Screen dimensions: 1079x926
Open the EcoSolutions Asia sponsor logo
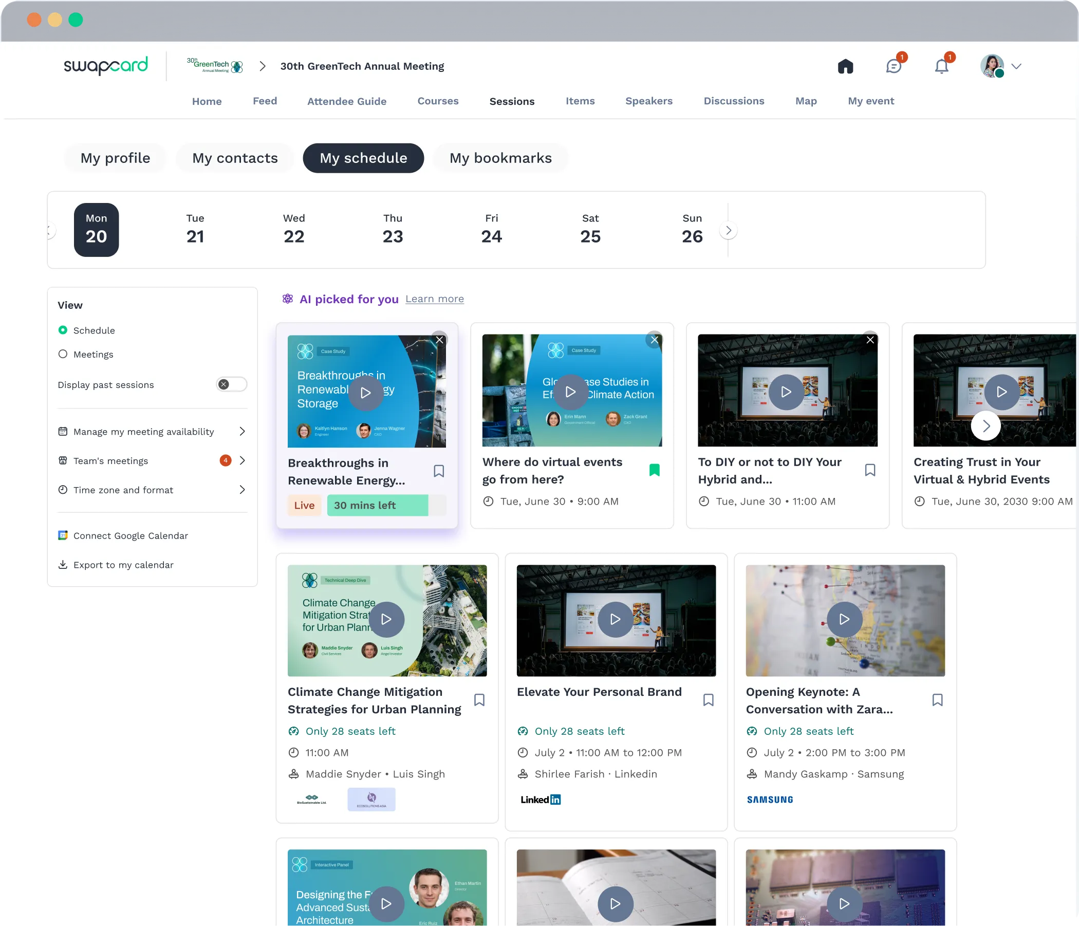[x=371, y=800]
